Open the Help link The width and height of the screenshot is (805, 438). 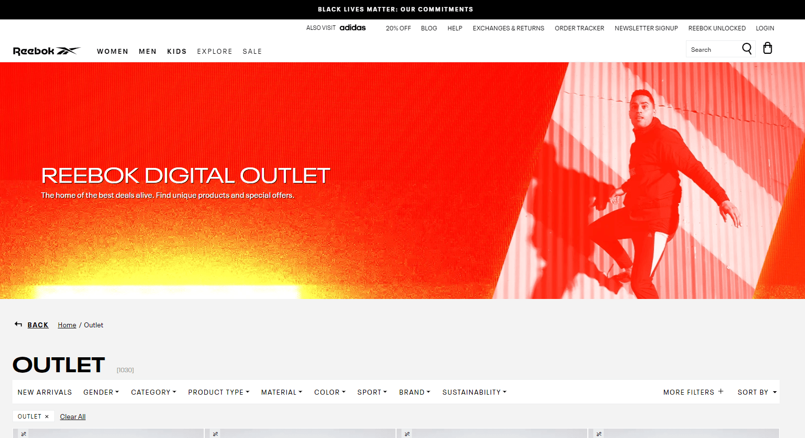[455, 28]
